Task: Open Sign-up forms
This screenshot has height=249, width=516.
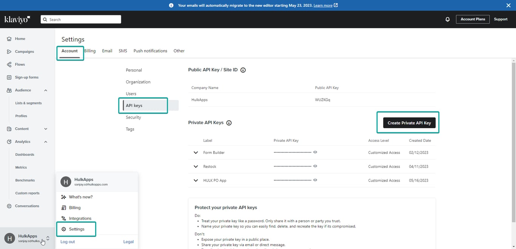Action: 27,77
